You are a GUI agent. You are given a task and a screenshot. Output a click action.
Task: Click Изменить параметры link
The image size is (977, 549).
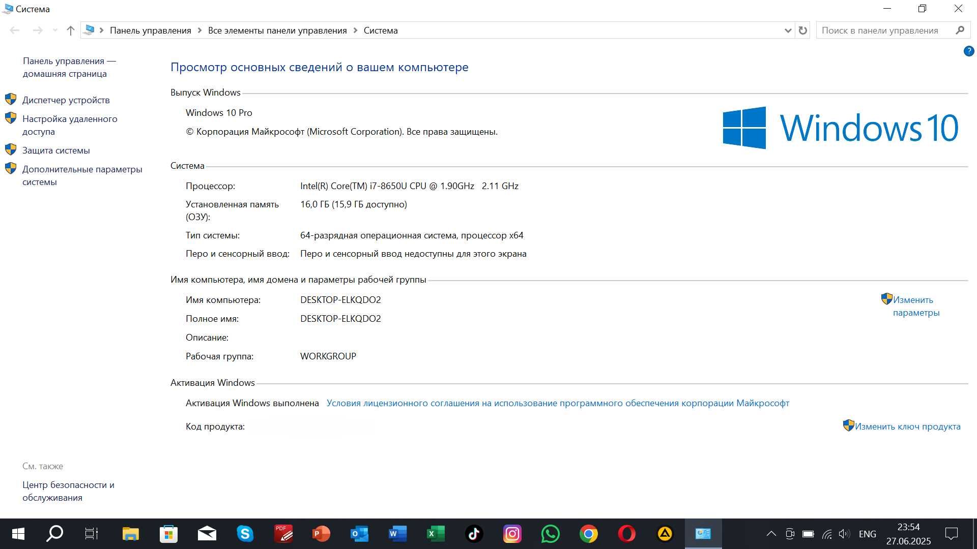(x=916, y=306)
